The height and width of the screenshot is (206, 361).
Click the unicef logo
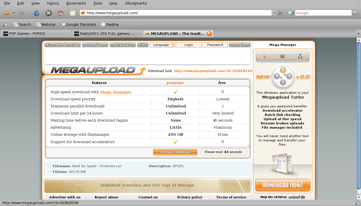(297, 197)
